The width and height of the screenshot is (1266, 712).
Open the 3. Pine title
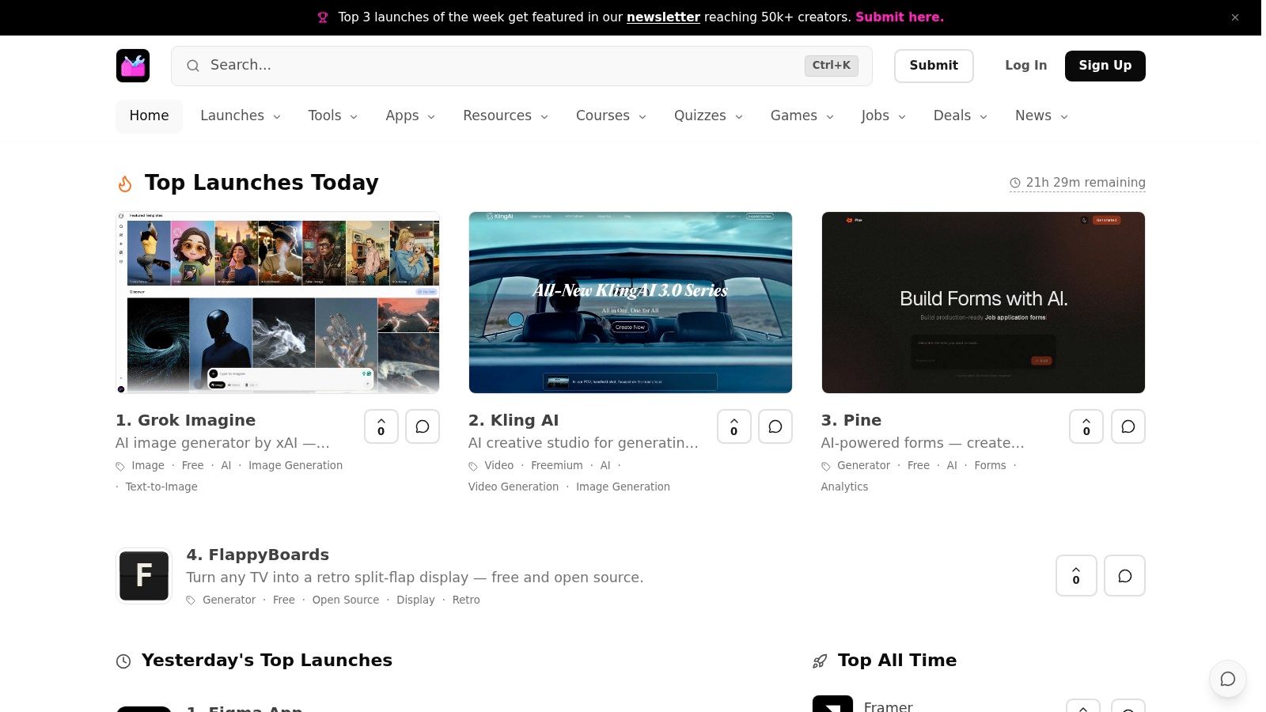click(851, 420)
